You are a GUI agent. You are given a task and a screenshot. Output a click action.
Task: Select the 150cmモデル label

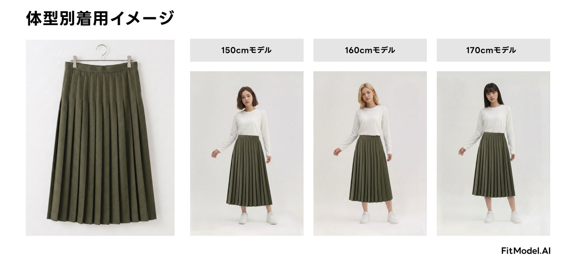pos(247,50)
